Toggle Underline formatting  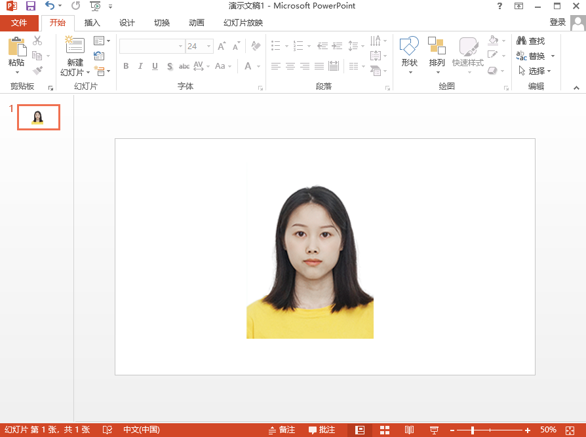[155, 66]
